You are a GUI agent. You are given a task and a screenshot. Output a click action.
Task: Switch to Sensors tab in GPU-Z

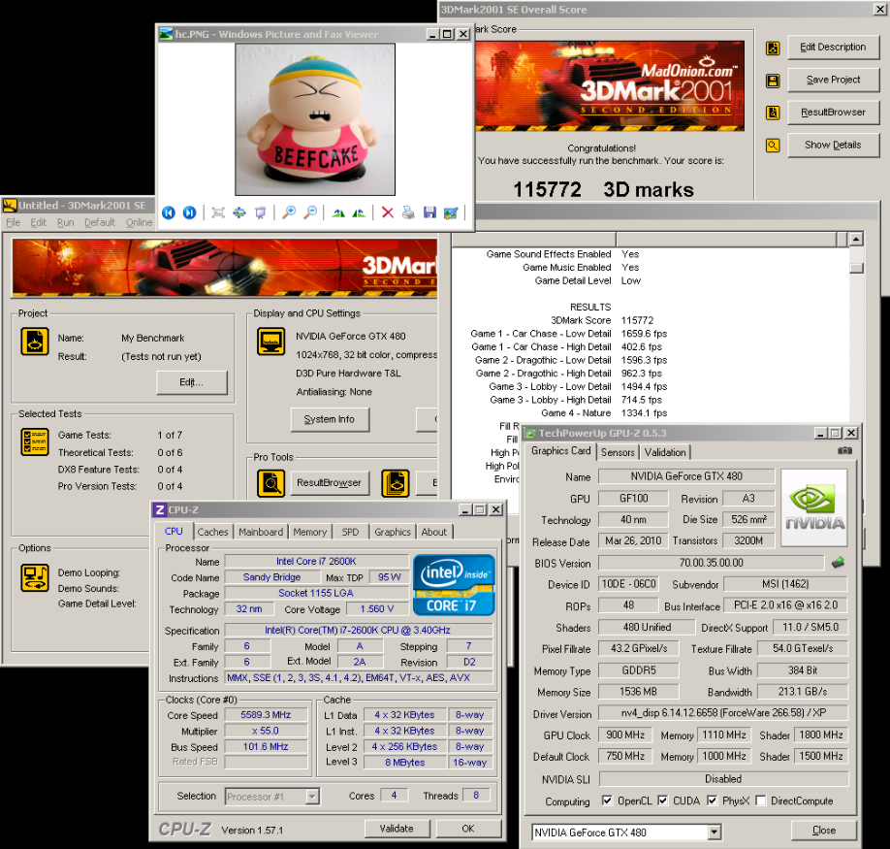pyautogui.click(x=618, y=452)
